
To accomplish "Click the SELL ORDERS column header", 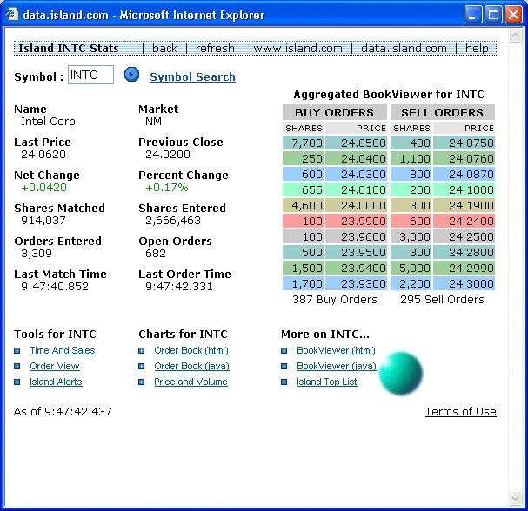I will pyautogui.click(x=443, y=112).
